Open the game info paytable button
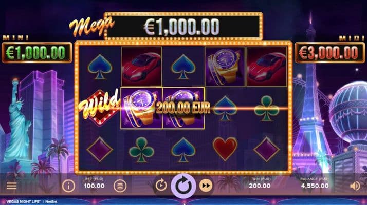This screenshot has height=205, width=367. [68, 186]
